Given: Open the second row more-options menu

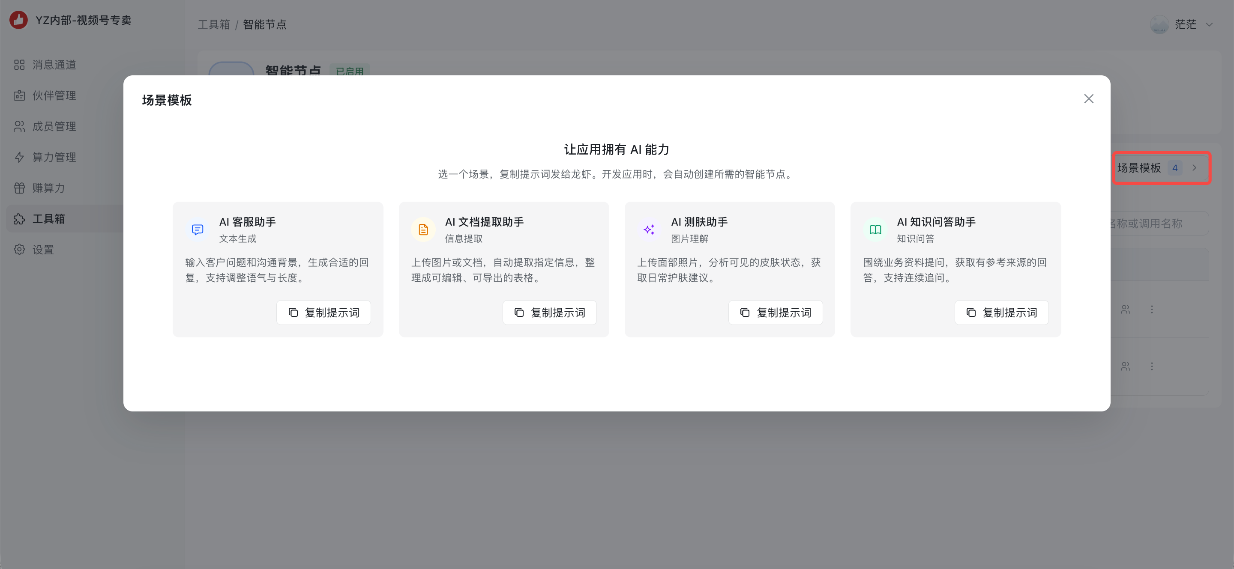Looking at the screenshot, I should (1152, 366).
